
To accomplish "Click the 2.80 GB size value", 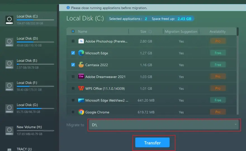I will click(x=146, y=41).
